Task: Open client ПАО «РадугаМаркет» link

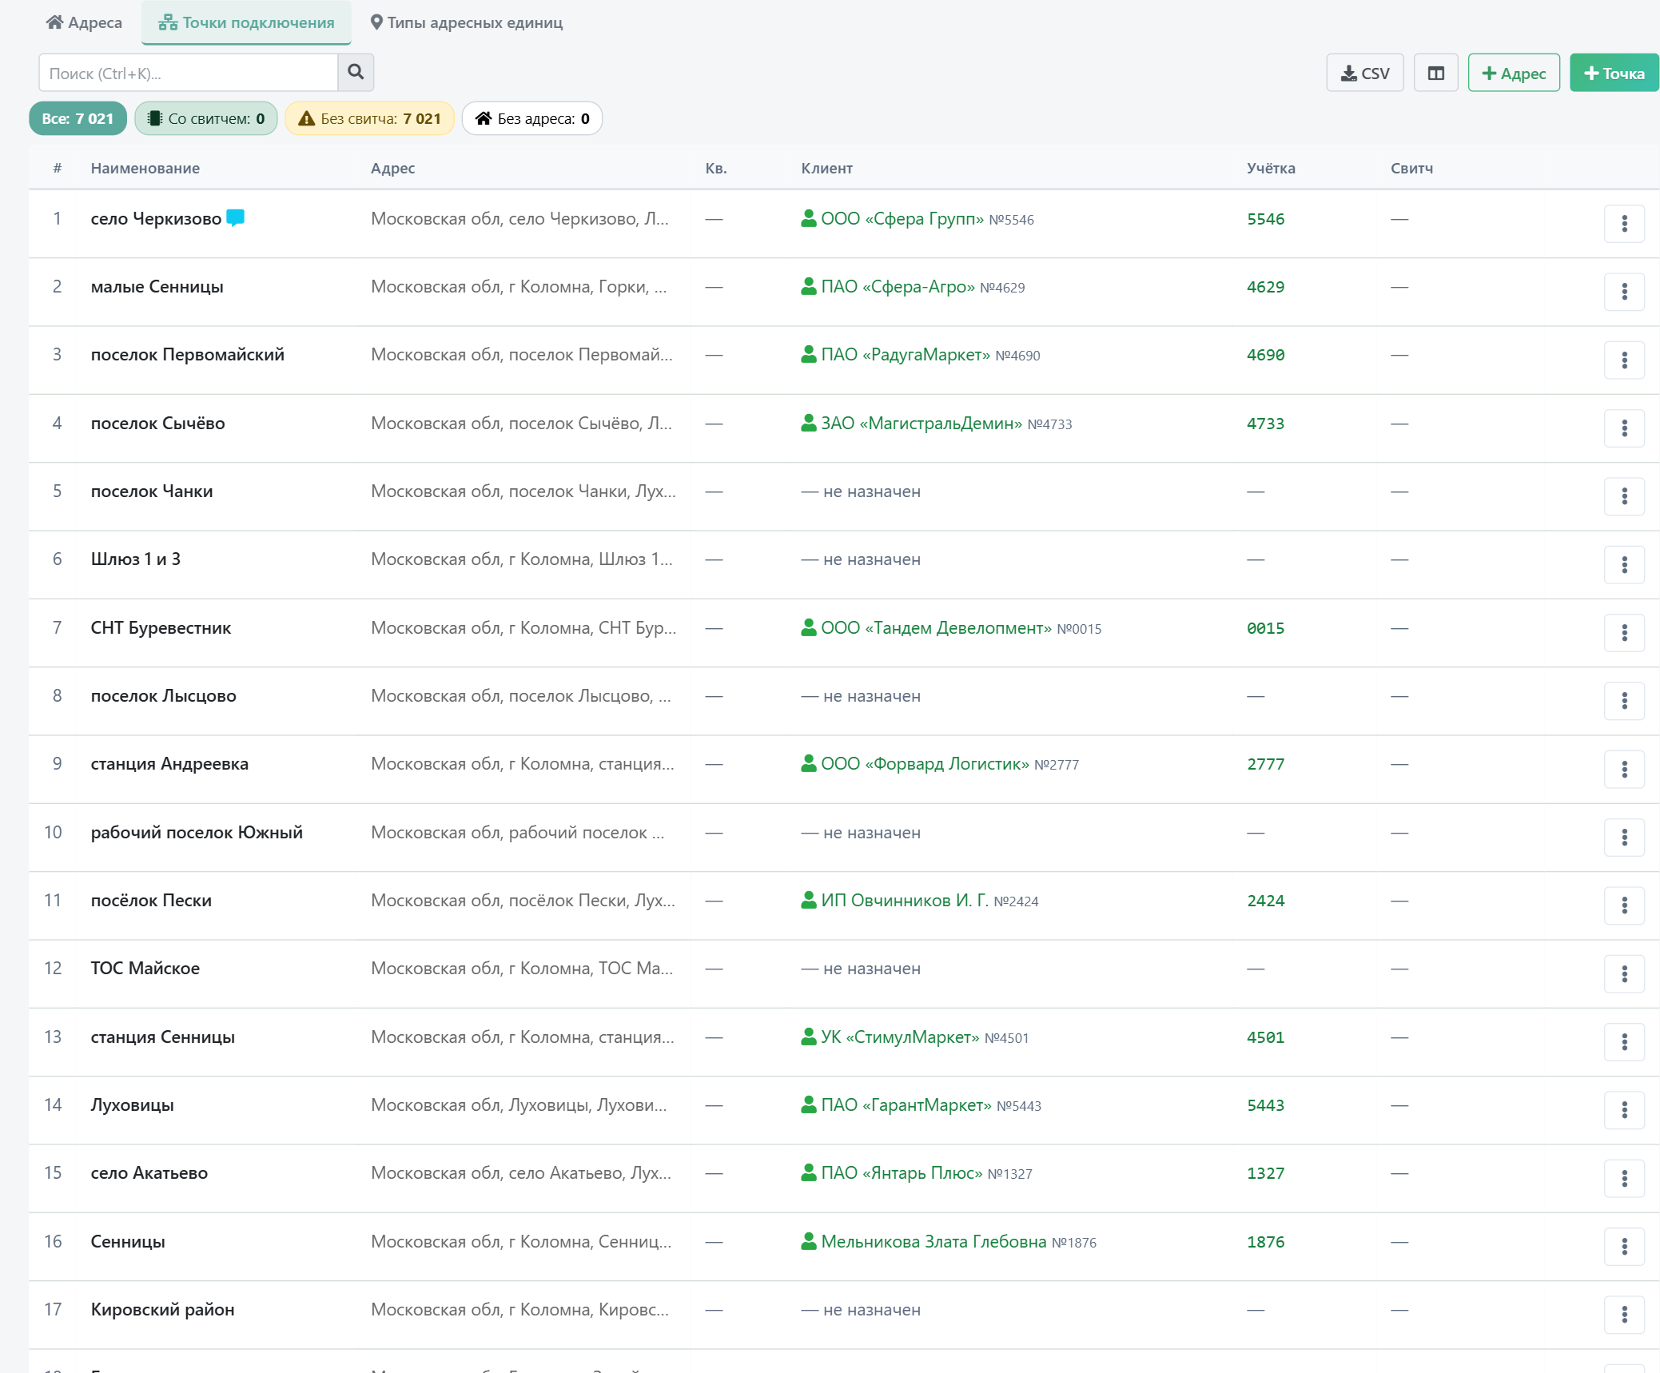Action: [905, 354]
